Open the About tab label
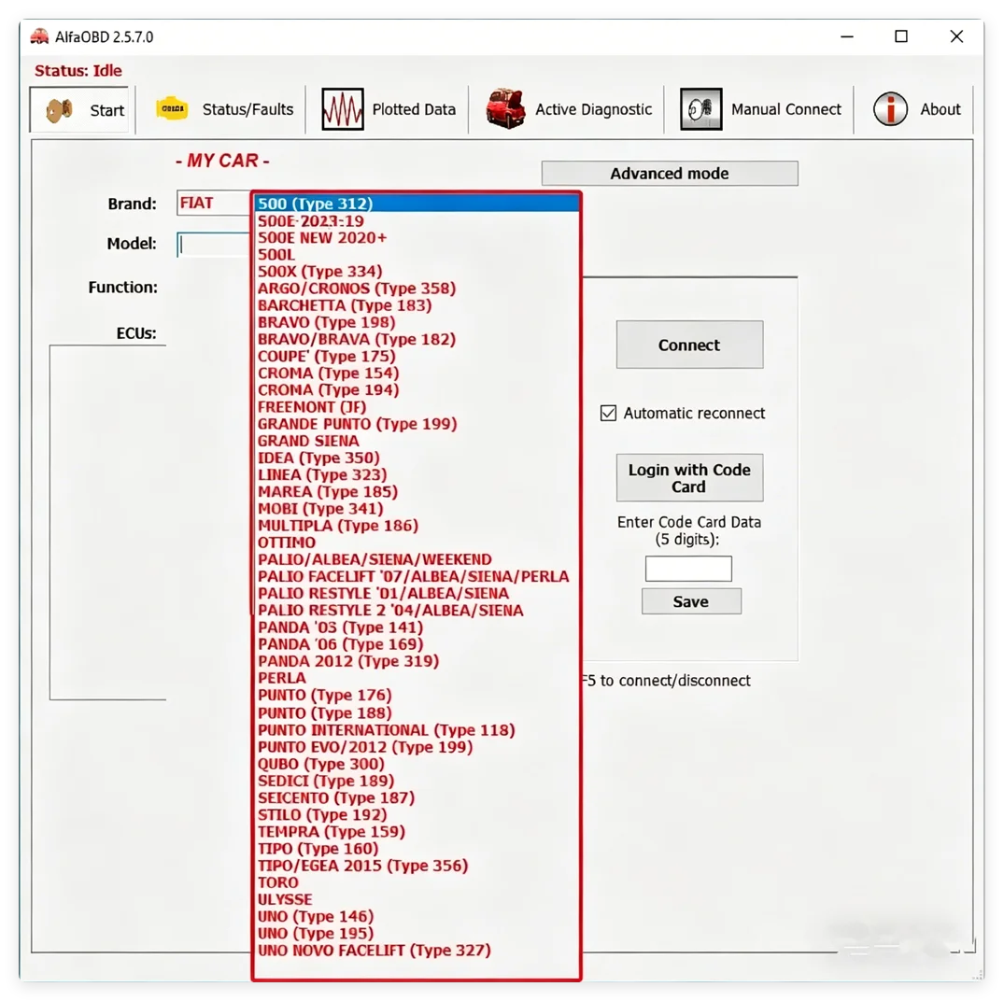The image size is (1004, 1001). coord(940,109)
